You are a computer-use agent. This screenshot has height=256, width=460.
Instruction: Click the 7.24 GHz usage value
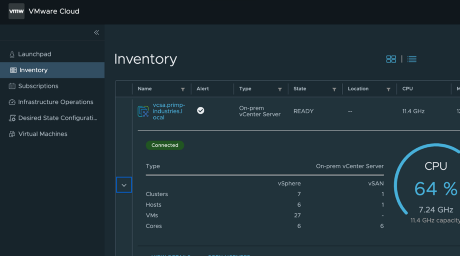(436, 210)
